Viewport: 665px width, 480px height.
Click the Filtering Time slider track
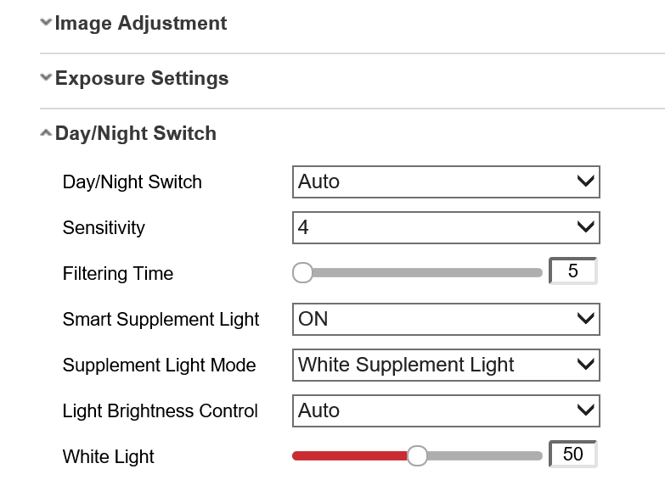pyautogui.click(x=425, y=273)
